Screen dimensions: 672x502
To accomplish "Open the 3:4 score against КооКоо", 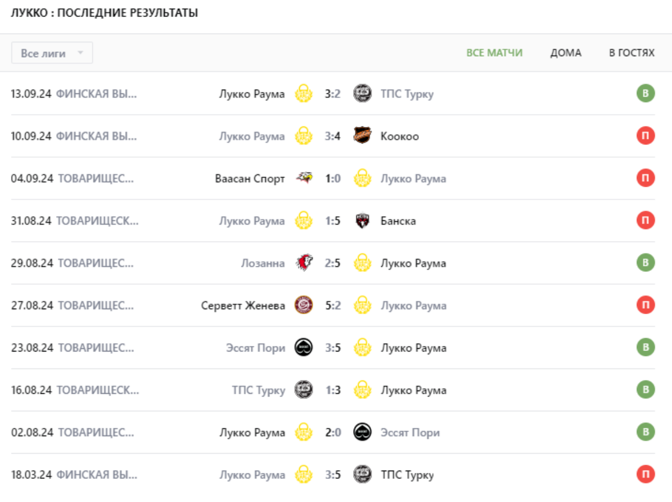I will click(333, 136).
